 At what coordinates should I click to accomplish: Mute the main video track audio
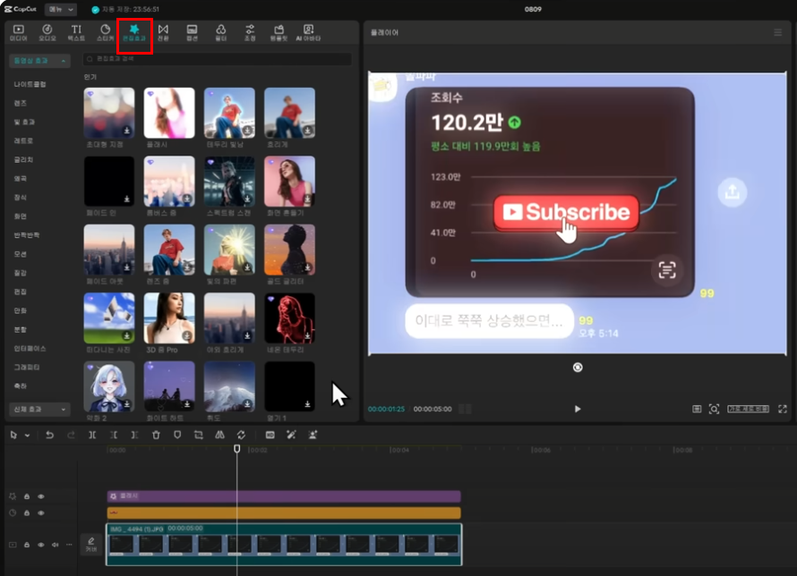click(x=55, y=545)
